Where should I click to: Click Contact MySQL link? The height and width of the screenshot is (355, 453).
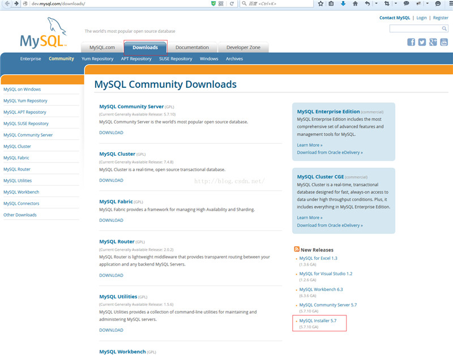point(395,18)
